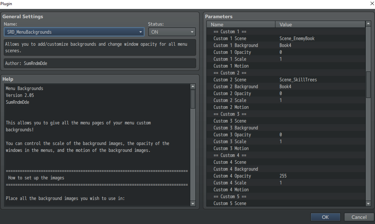Click the Author SumRndmDde field
The height and width of the screenshot is (224, 375).
[x=100, y=64]
